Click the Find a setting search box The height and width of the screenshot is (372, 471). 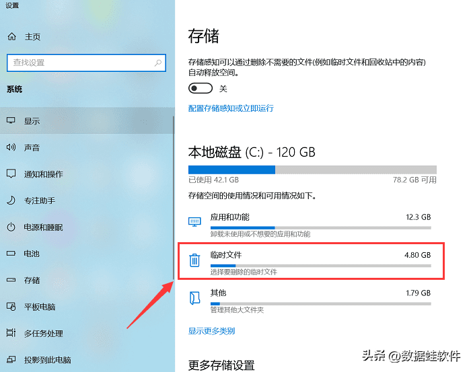tap(81, 63)
